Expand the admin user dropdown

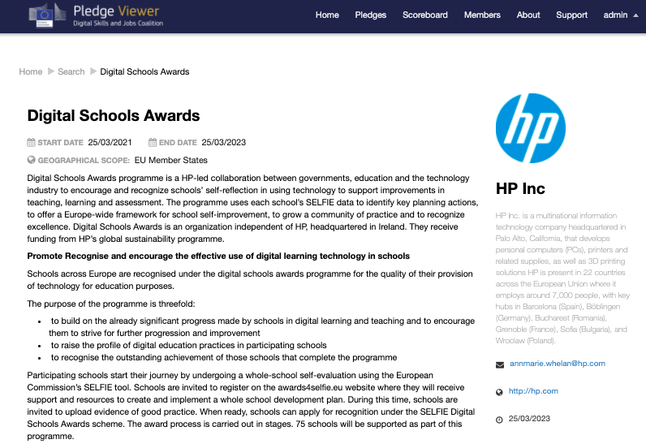[621, 15]
